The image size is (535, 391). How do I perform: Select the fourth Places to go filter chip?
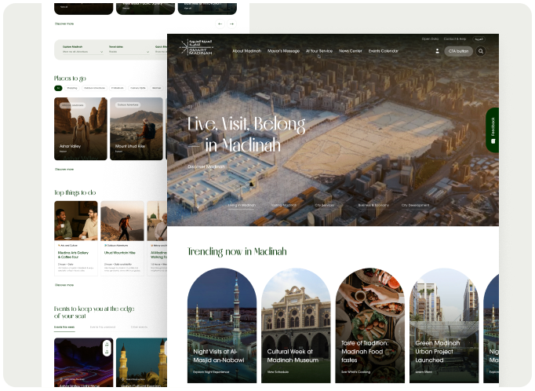(x=118, y=88)
